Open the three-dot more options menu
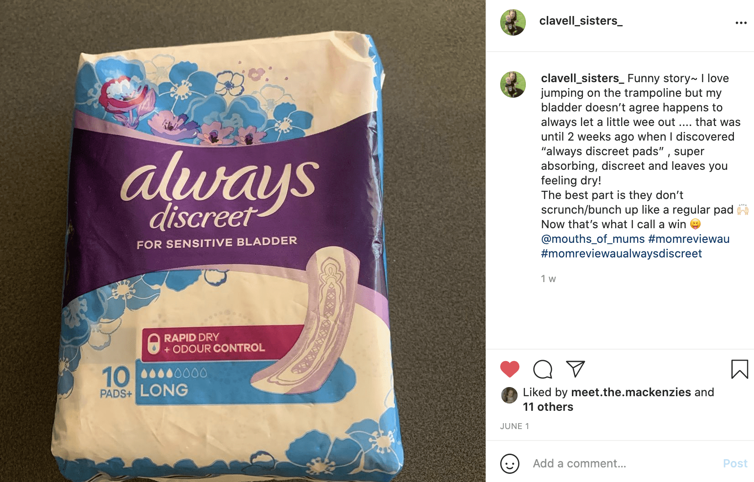This screenshot has height=482, width=754. [741, 23]
